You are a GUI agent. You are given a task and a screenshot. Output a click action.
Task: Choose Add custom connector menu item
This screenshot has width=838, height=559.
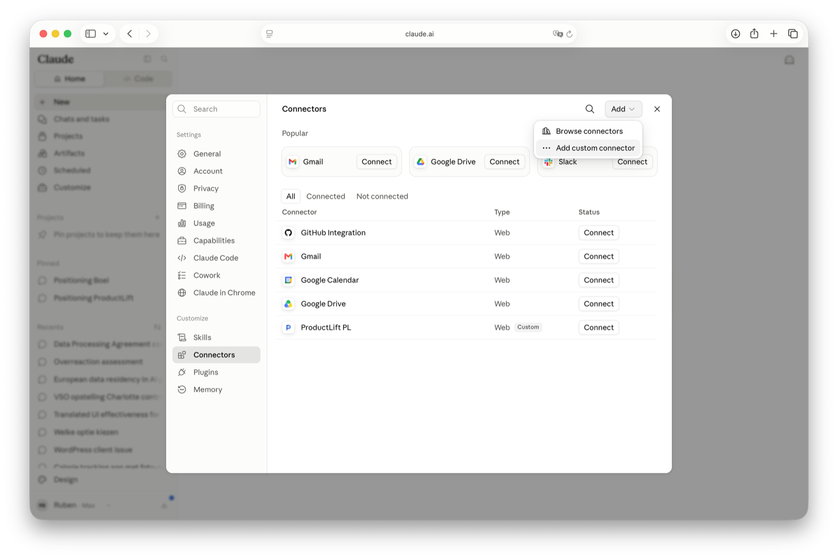click(588, 148)
